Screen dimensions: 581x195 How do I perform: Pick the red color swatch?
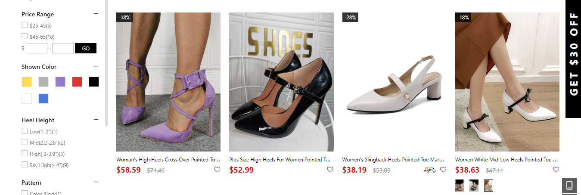(x=77, y=82)
